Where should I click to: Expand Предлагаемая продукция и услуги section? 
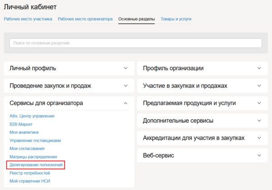pyautogui.click(x=259, y=103)
